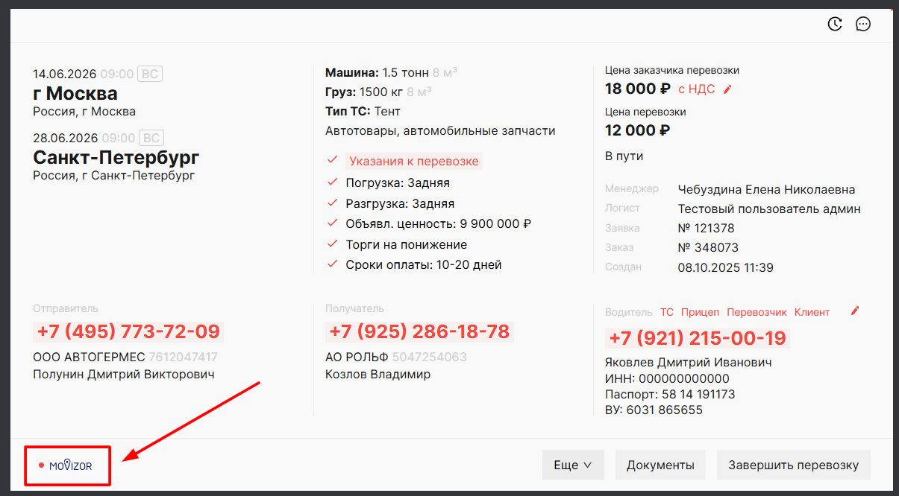Click pencil icon next to Клиент tab

click(855, 311)
